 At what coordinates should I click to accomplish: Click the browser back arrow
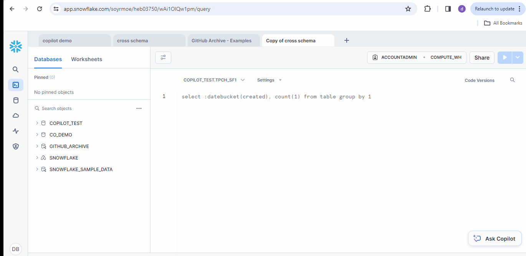12,9
